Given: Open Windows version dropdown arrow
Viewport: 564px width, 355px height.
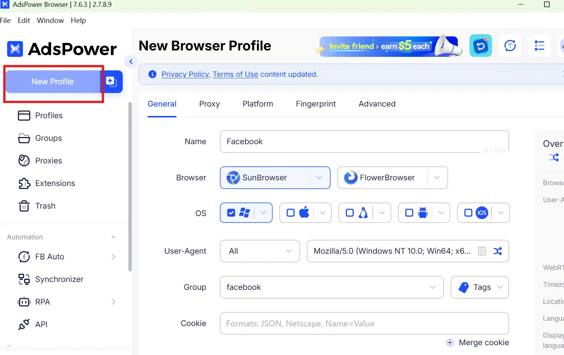Looking at the screenshot, I should [264, 213].
